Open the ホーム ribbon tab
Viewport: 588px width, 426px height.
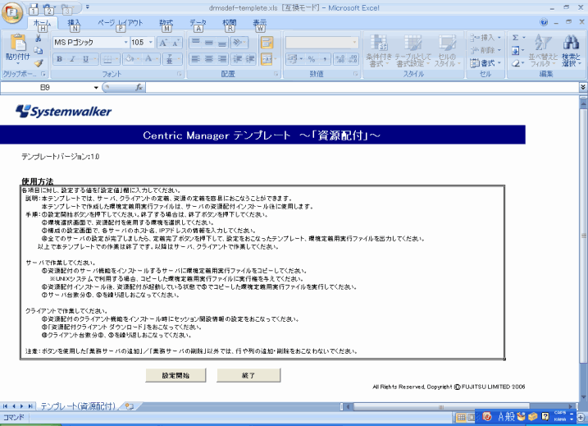tap(42, 24)
